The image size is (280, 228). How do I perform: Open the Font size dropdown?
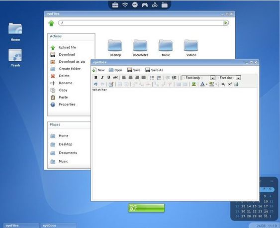pos(228,78)
